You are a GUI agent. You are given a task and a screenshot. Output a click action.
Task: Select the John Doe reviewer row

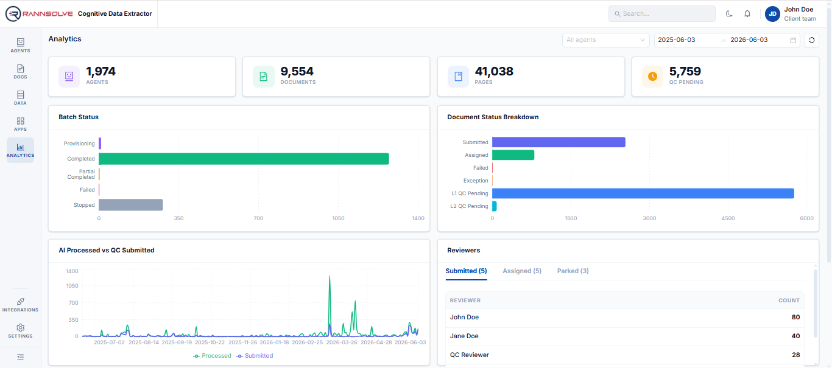(x=625, y=318)
